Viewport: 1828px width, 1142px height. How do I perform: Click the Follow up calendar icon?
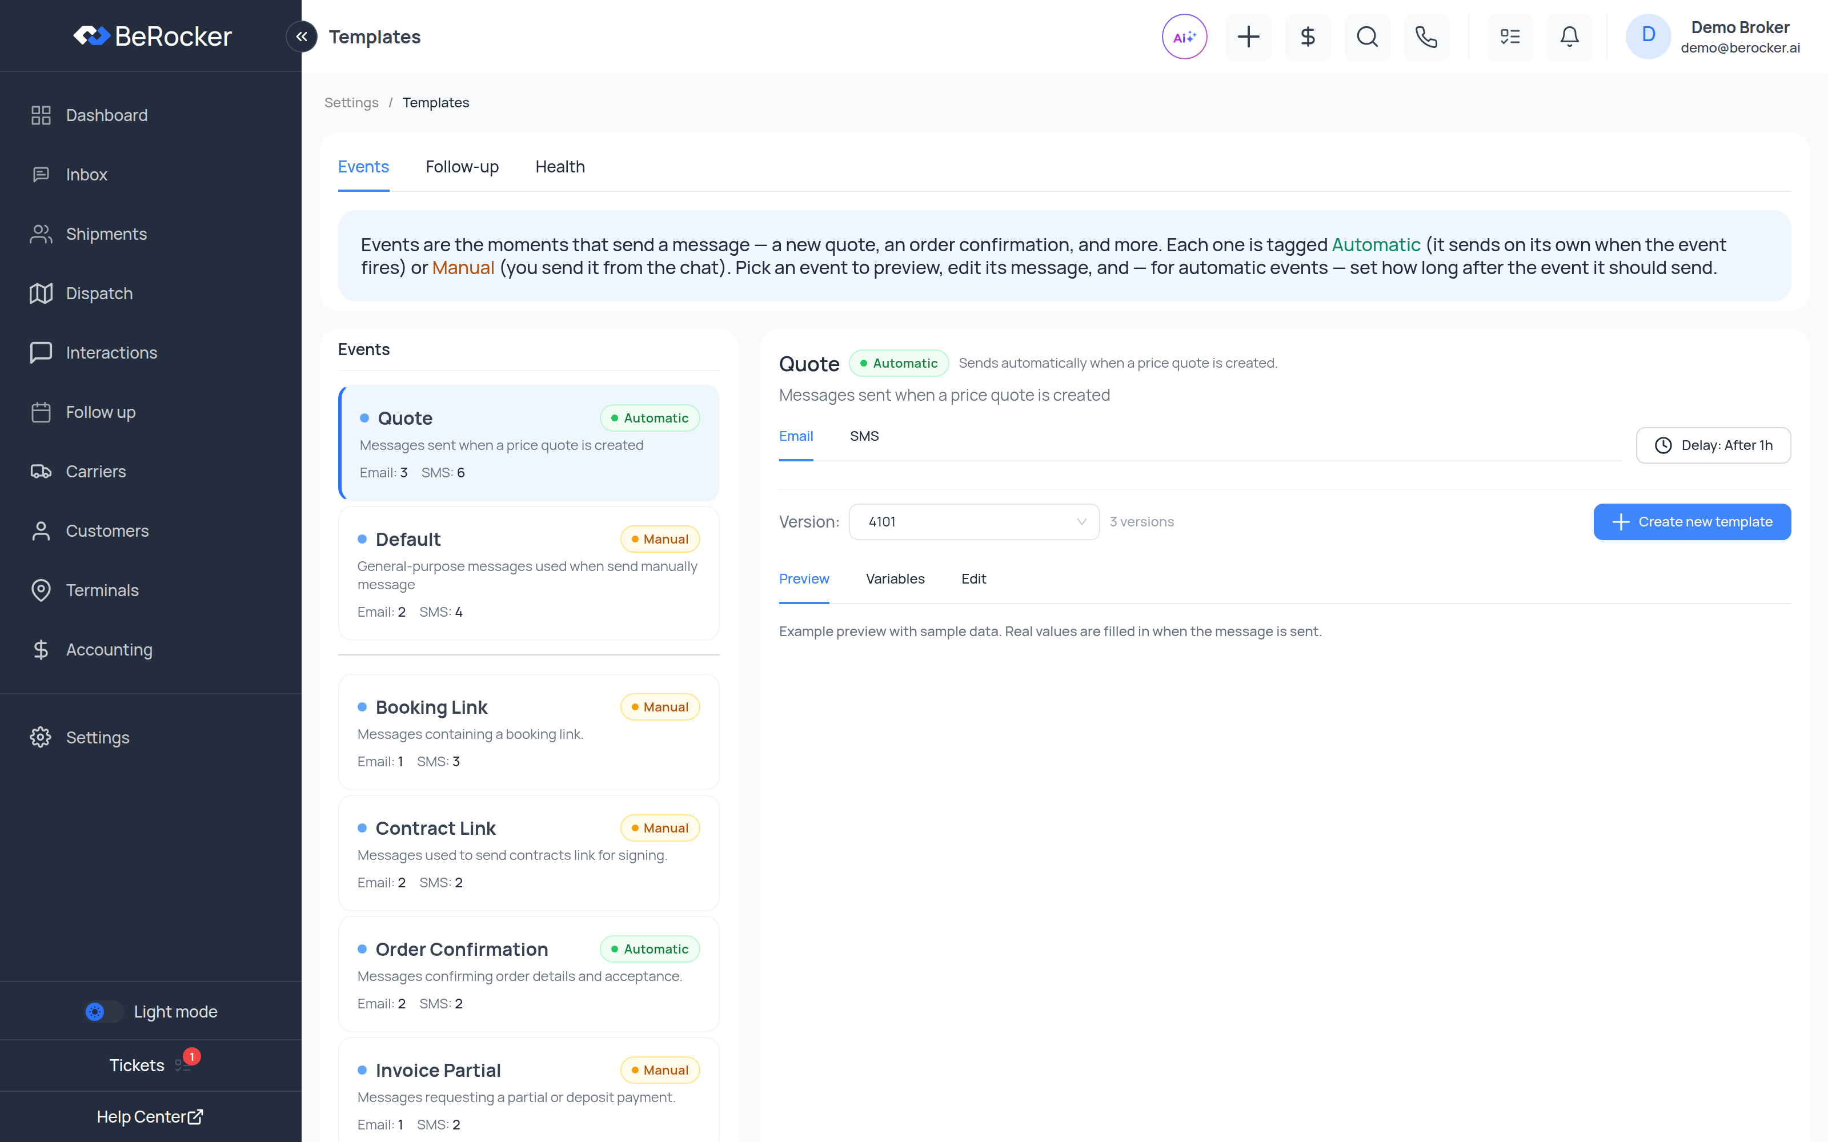coord(41,412)
